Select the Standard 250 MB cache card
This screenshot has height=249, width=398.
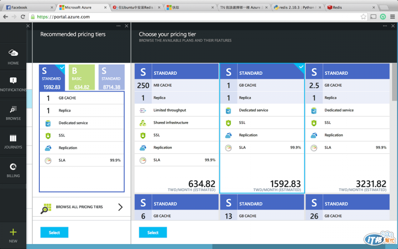click(177, 128)
